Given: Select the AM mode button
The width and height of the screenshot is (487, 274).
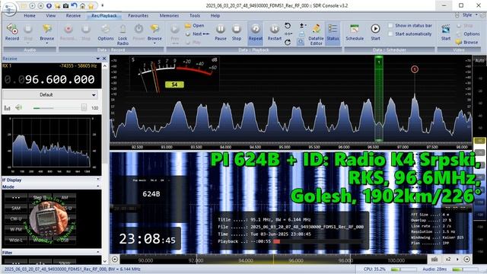Looking at the screenshot, I should 65,197.
